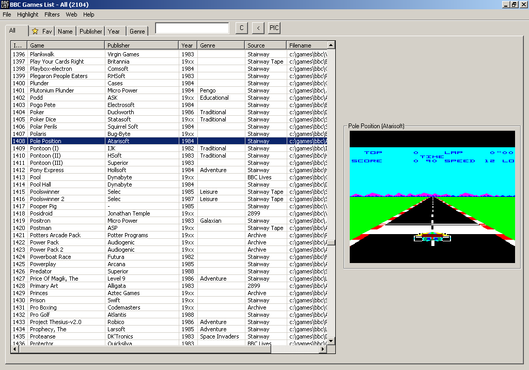Viewport: 529px width, 370px height.
Task: Select the Protoanse row
Action: click(169, 336)
